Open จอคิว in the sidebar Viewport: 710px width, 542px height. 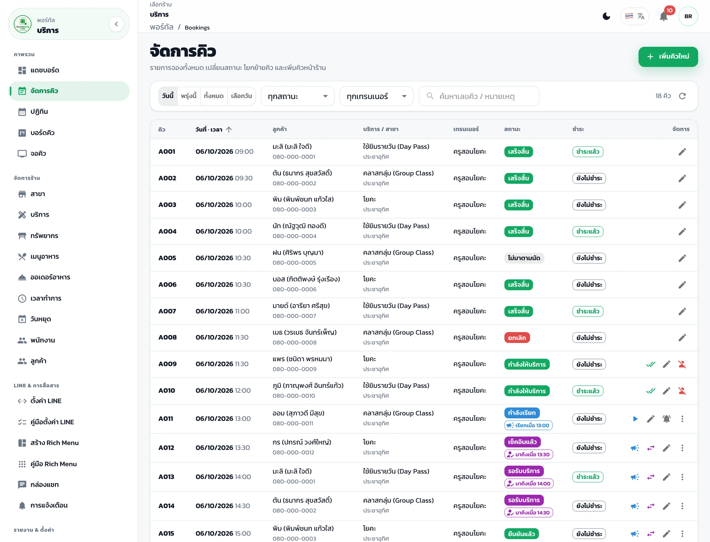(x=69, y=153)
